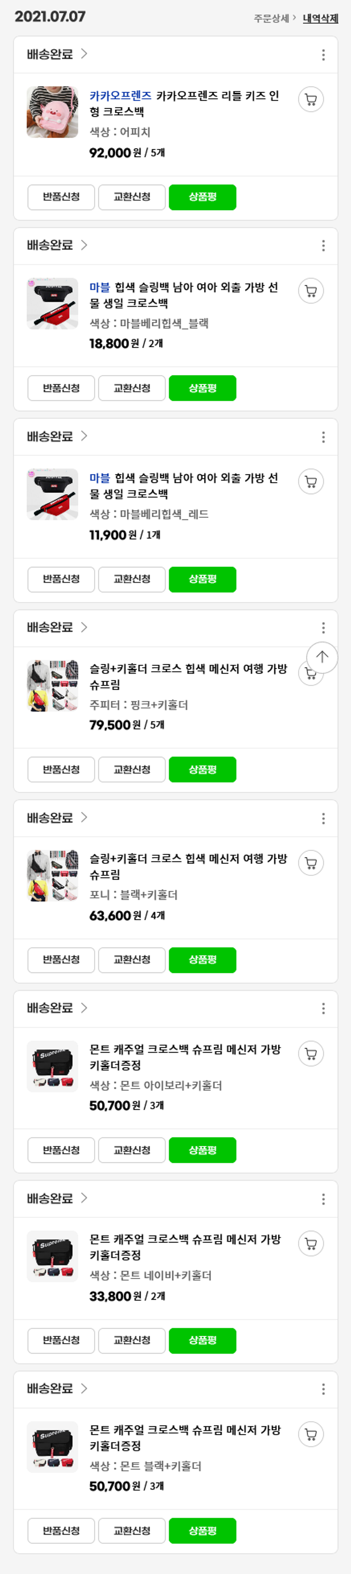This screenshot has height=1574, width=351.
Task: Expand 배송완료 chevron on 마블베리힙색_레드 order
Action: pos(84,436)
